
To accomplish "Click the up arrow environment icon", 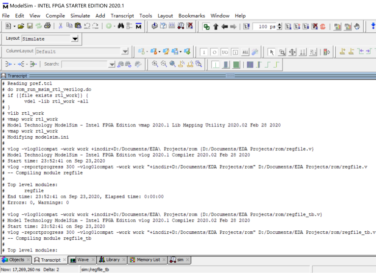I will [x=216, y=26].
